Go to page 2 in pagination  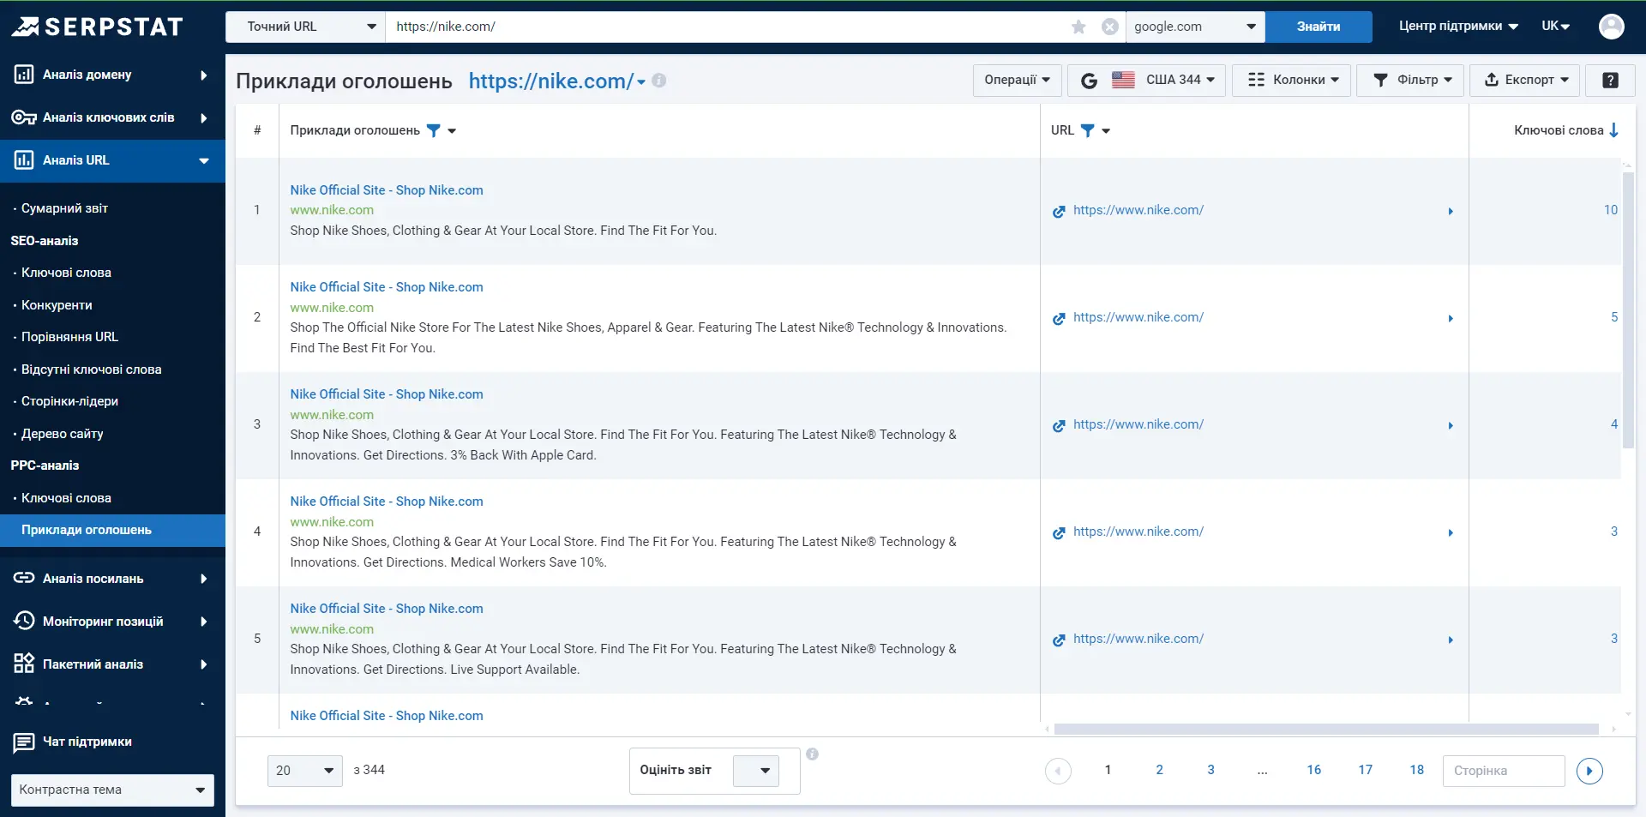(x=1159, y=770)
